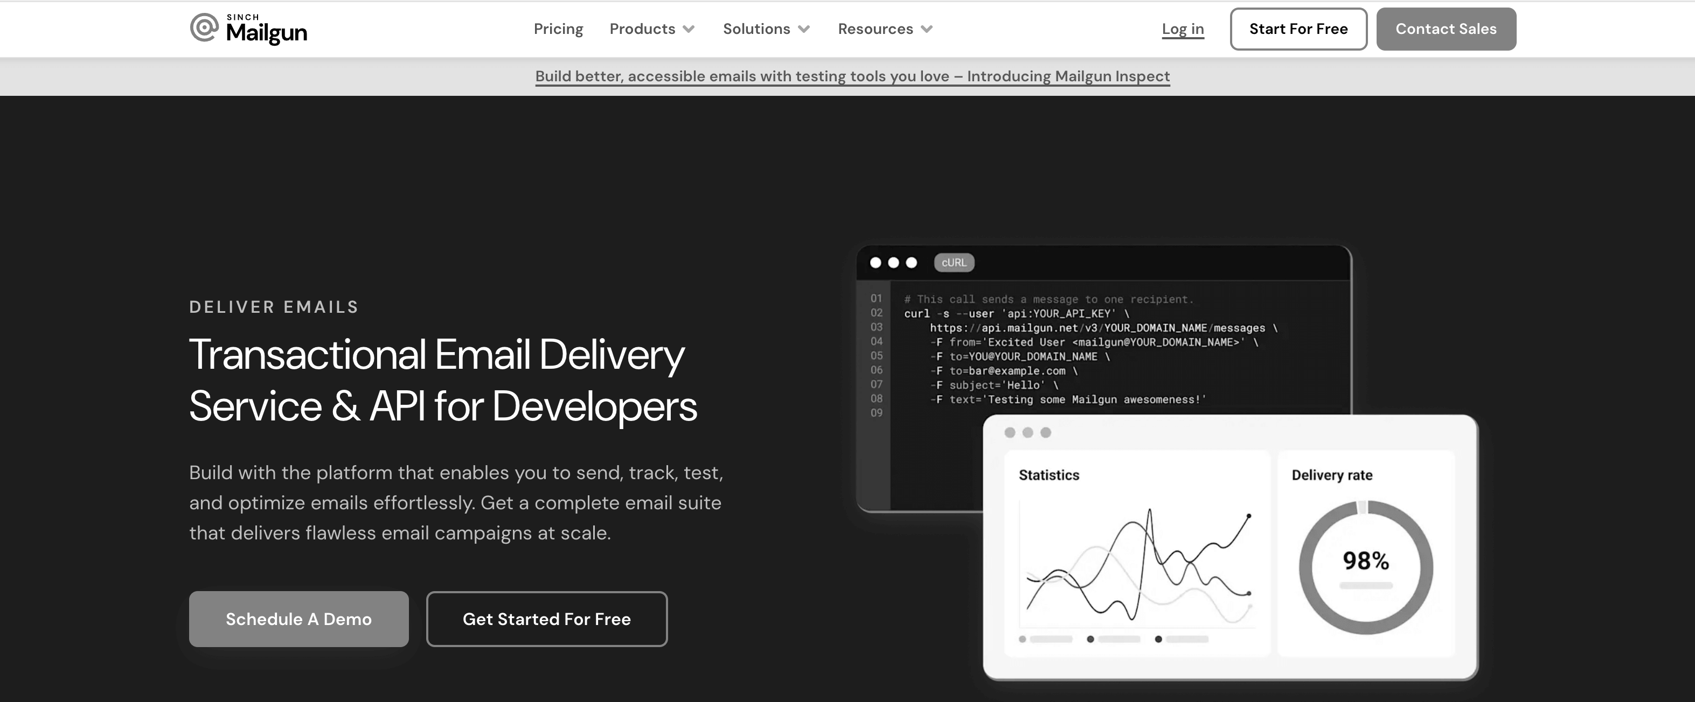Screen dimensions: 1695x702
Task: Click the third white dot in code window
Action: (x=911, y=262)
